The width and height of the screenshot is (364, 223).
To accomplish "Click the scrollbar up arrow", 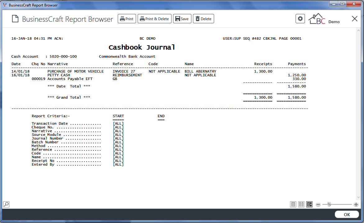I will pyautogui.click(x=358, y=30).
